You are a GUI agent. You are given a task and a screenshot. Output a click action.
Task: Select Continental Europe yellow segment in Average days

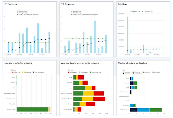pyautogui.click(x=88, y=99)
